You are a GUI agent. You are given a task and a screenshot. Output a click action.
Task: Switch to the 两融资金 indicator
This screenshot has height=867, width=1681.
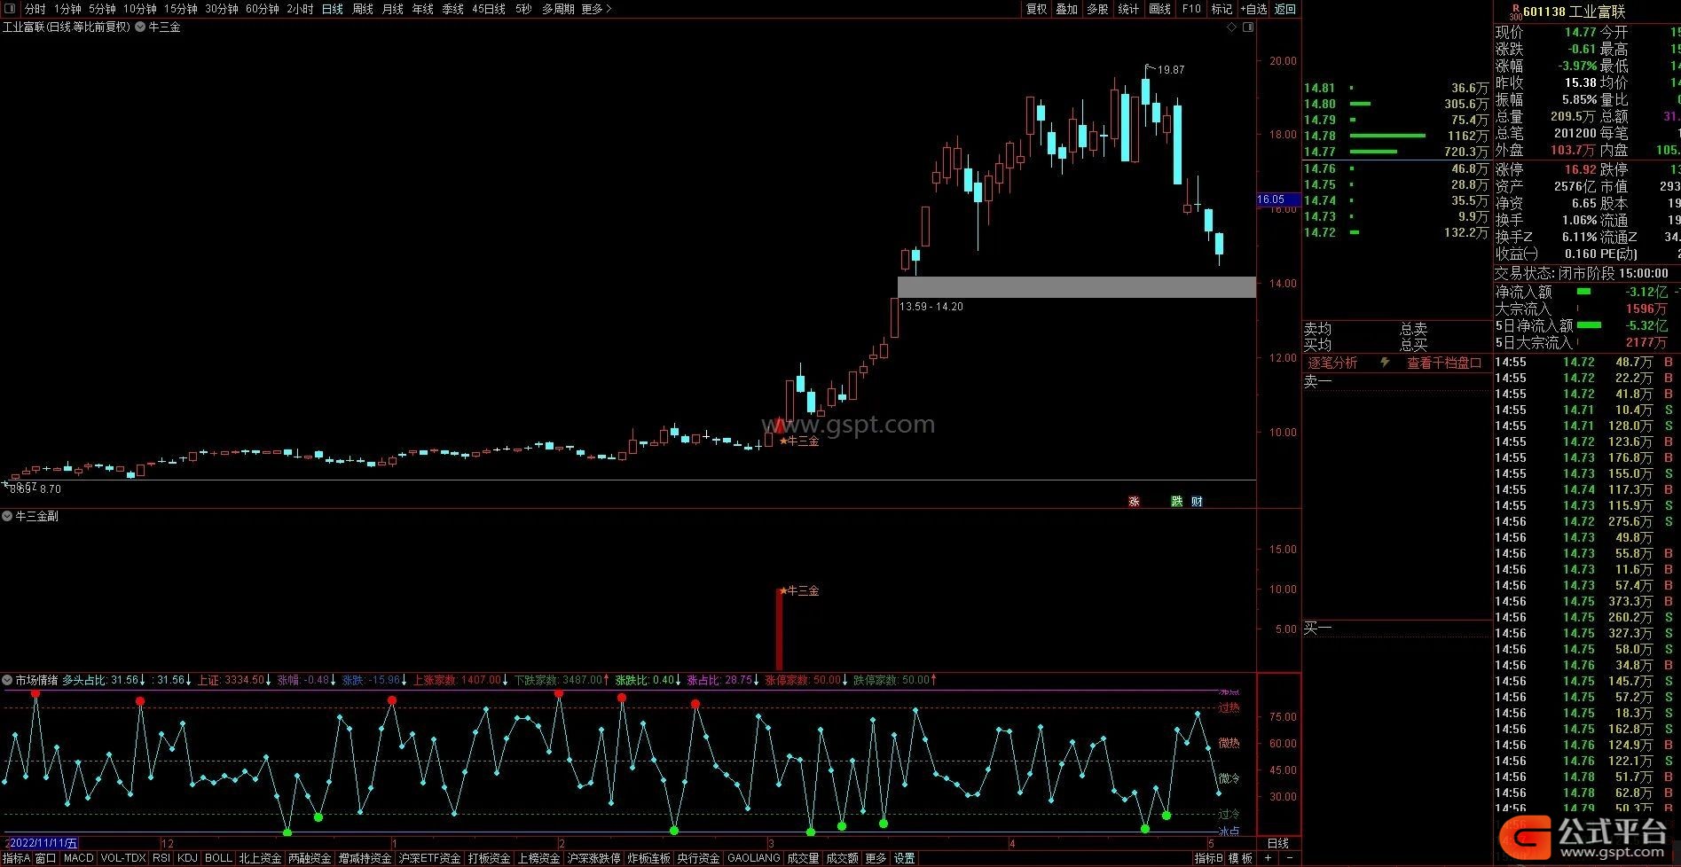tap(310, 858)
